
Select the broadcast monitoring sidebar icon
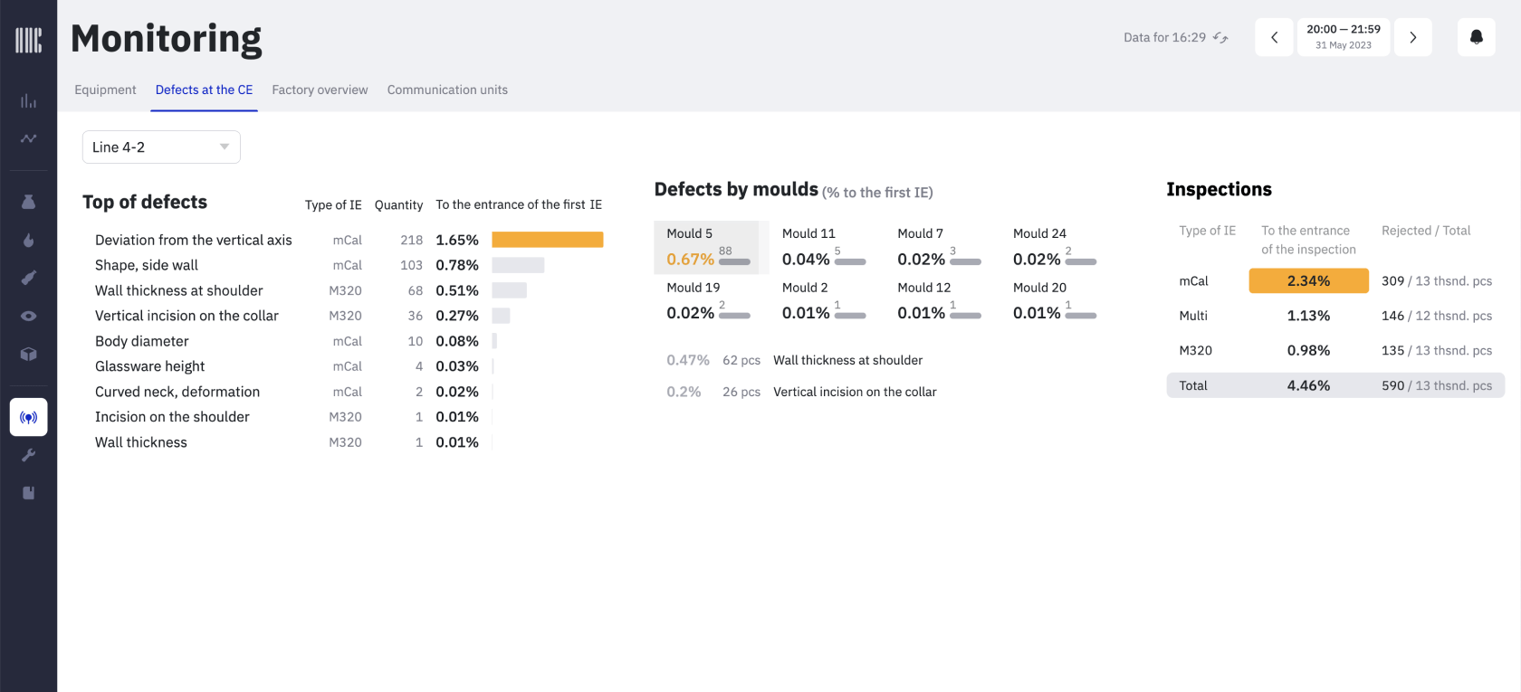(28, 417)
